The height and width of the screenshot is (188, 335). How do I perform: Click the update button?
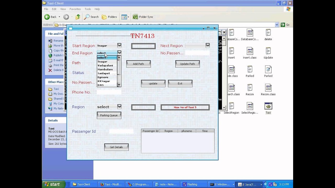(x=153, y=84)
